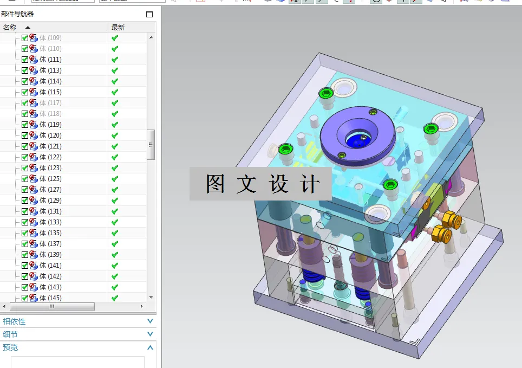This screenshot has width=522, height=368.
Task: Select the shaded display icon on the toolbar
Action: coord(279,3)
